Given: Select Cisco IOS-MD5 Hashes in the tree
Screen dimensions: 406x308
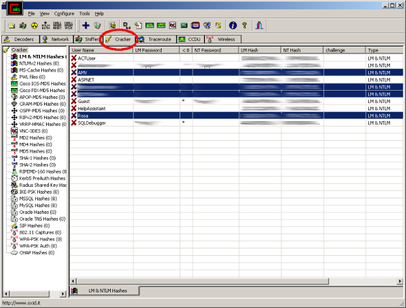Looking at the screenshot, I should pos(43,84).
